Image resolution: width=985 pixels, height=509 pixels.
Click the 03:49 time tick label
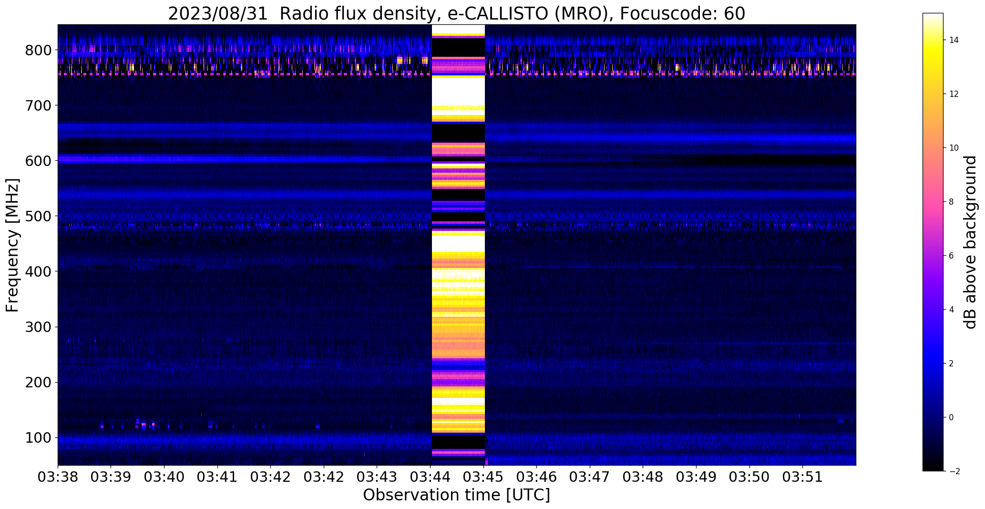point(697,478)
